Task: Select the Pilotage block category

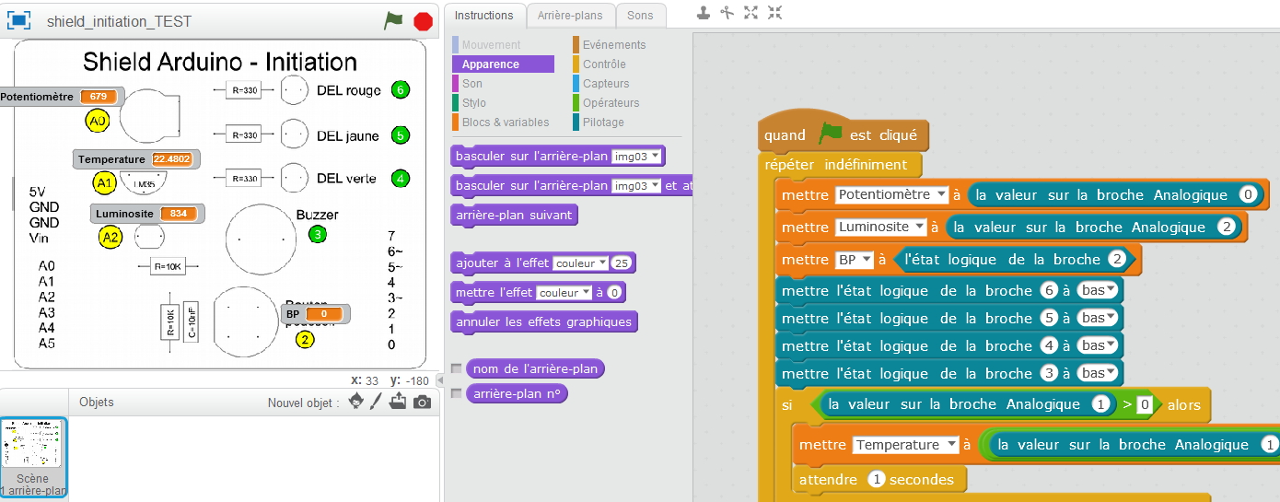Action: pos(603,123)
